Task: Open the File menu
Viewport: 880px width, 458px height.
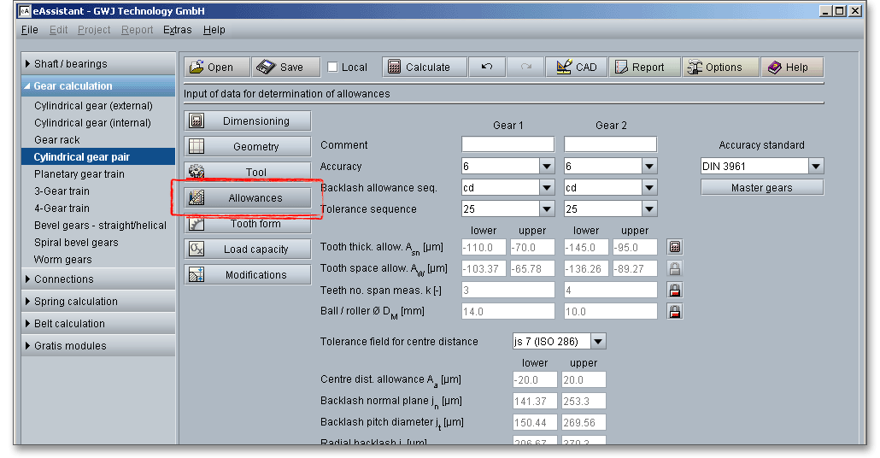Action: (30, 30)
